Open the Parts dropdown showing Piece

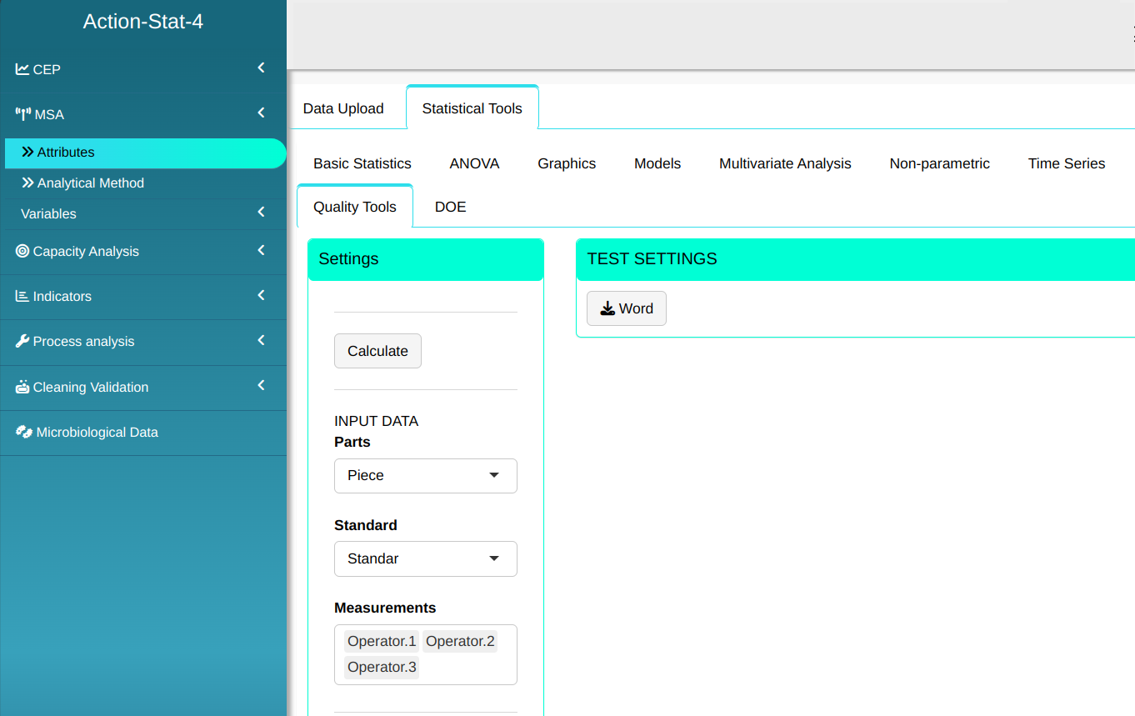click(425, 475)
